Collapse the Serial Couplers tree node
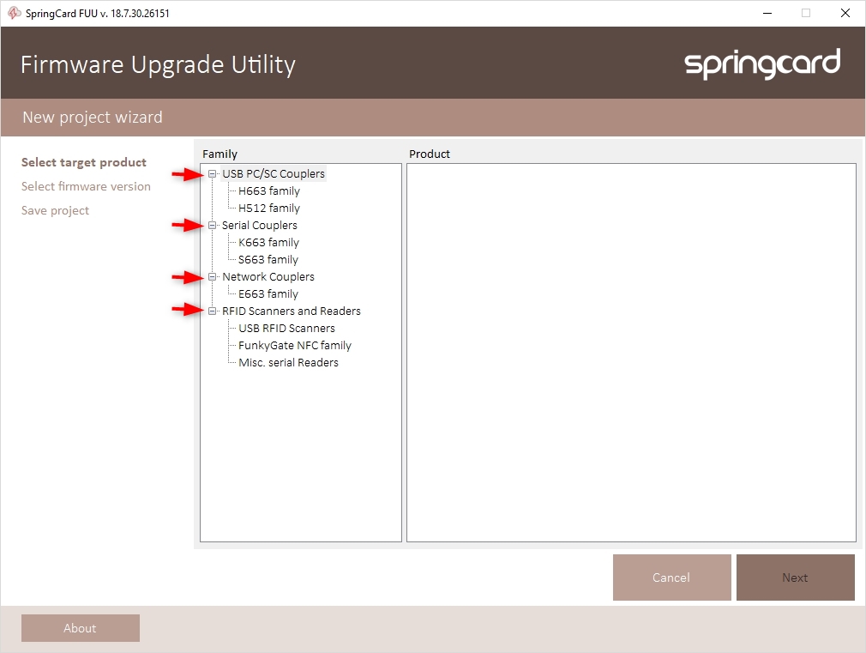 pyautogui.click(x=212, y=226)
